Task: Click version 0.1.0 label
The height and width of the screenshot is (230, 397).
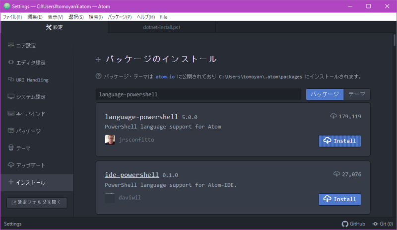Action: pos(170,175)
